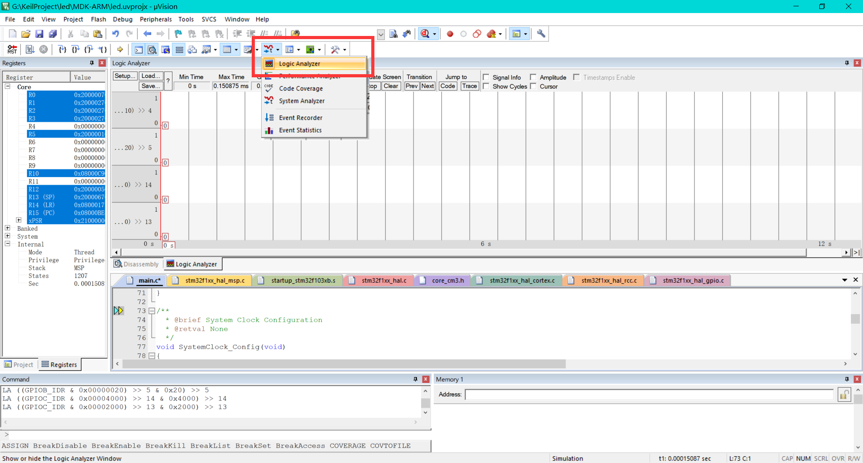Insert a breakpoint with the red dot icon

pos(450,34)
